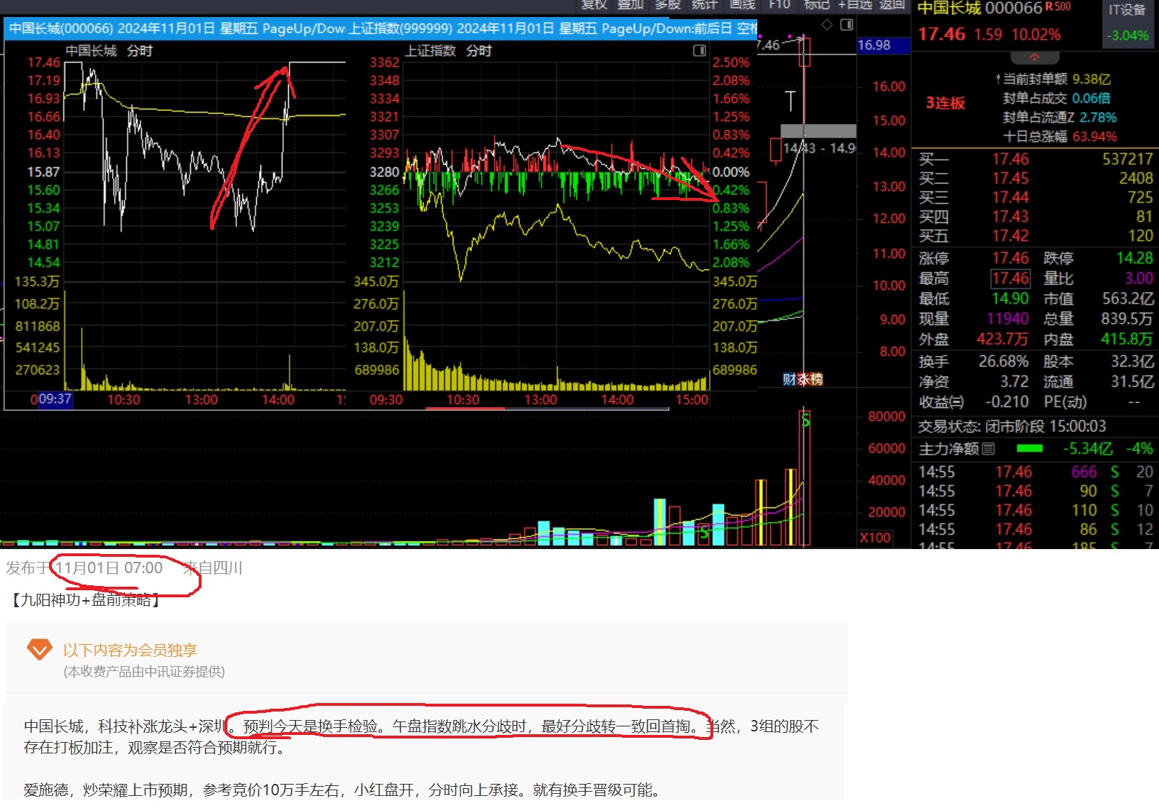Click 15:00 on 上证指数 time axis

point(692,400)
